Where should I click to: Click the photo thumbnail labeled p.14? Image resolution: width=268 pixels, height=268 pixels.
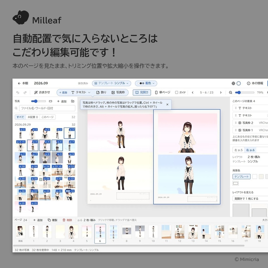(45, 170)
